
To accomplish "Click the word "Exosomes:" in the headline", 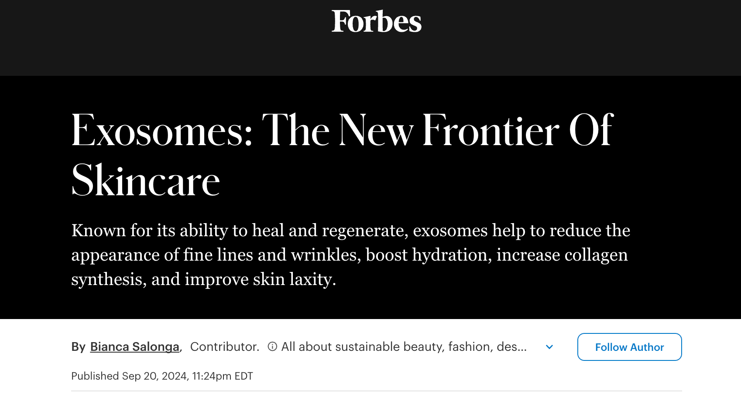I will [162, 130].
